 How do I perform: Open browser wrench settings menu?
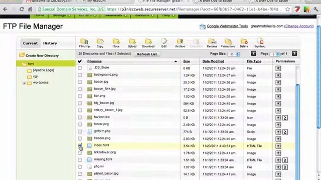click(x=316, y=9)
